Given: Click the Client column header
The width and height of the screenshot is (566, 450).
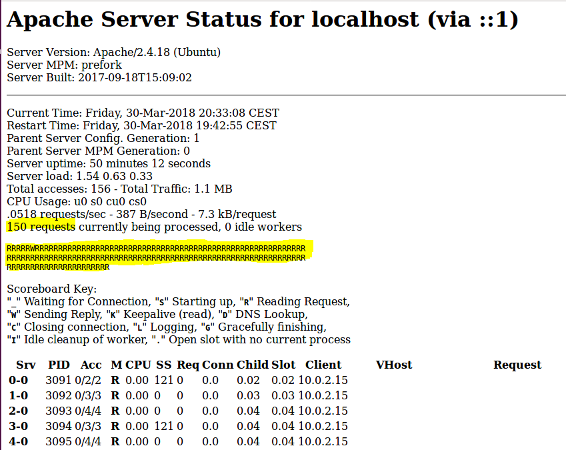Looking at the screenshot, I should point(323,365).
